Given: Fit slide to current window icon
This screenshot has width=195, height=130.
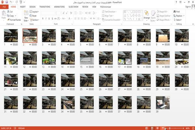Looking at the screenshot, I should [193, 128].
